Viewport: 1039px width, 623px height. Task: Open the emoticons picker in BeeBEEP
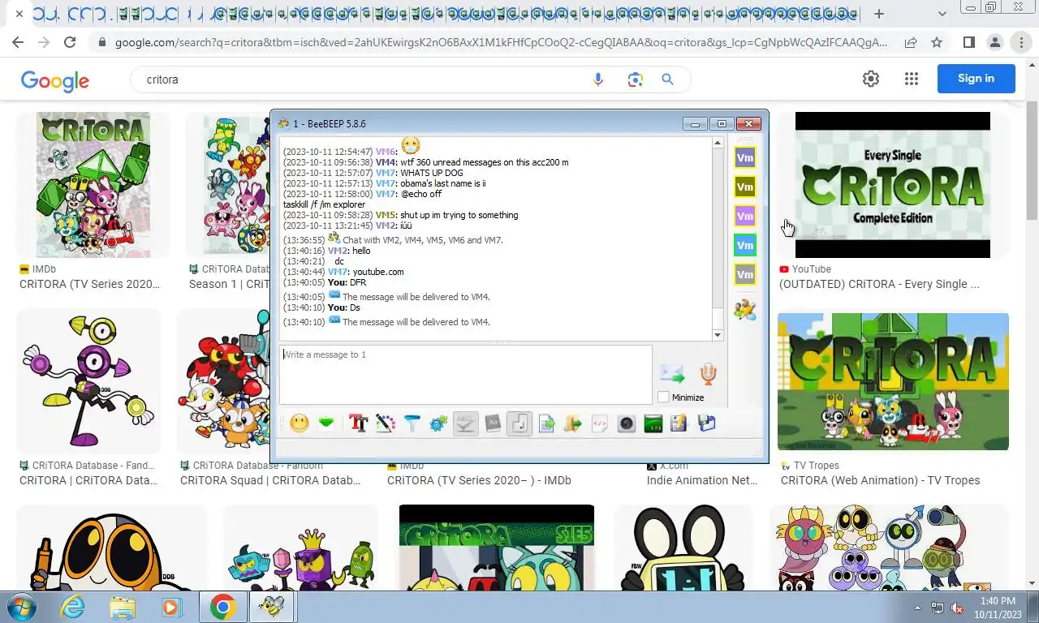[x=300, y=423]
